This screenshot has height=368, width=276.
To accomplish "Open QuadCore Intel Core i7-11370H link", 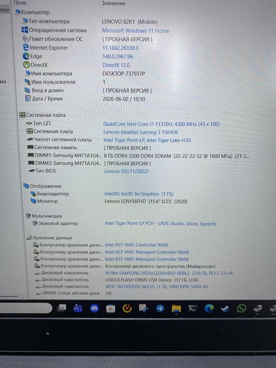I will pyautogui.click(x=161, y=124).
